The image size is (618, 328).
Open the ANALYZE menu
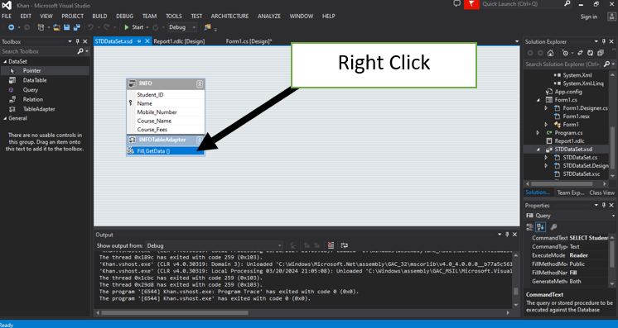[269, 17]
